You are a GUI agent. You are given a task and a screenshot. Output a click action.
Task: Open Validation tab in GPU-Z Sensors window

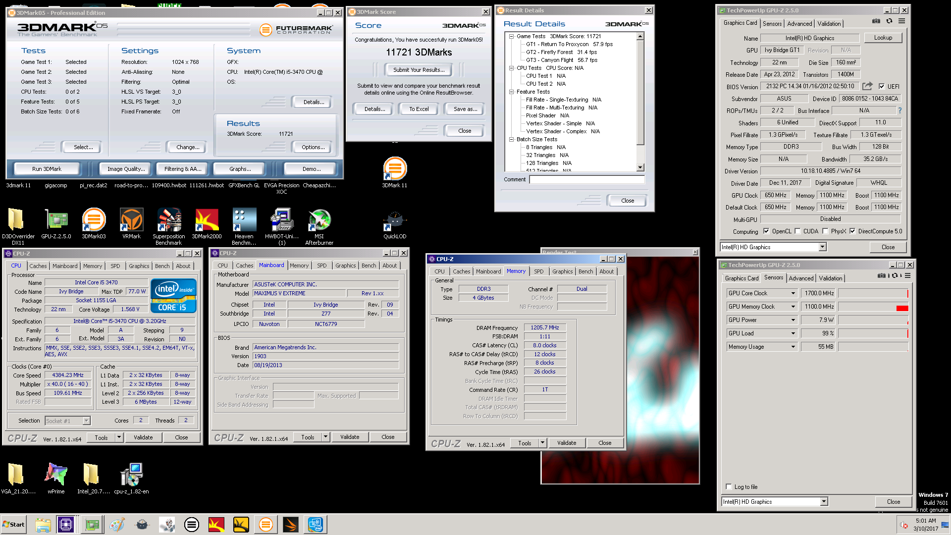831,278
